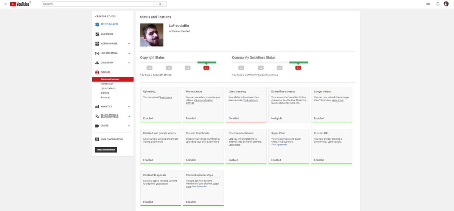
Task: Click Disabled status in Live streaming card
Action: click(234, 119)
